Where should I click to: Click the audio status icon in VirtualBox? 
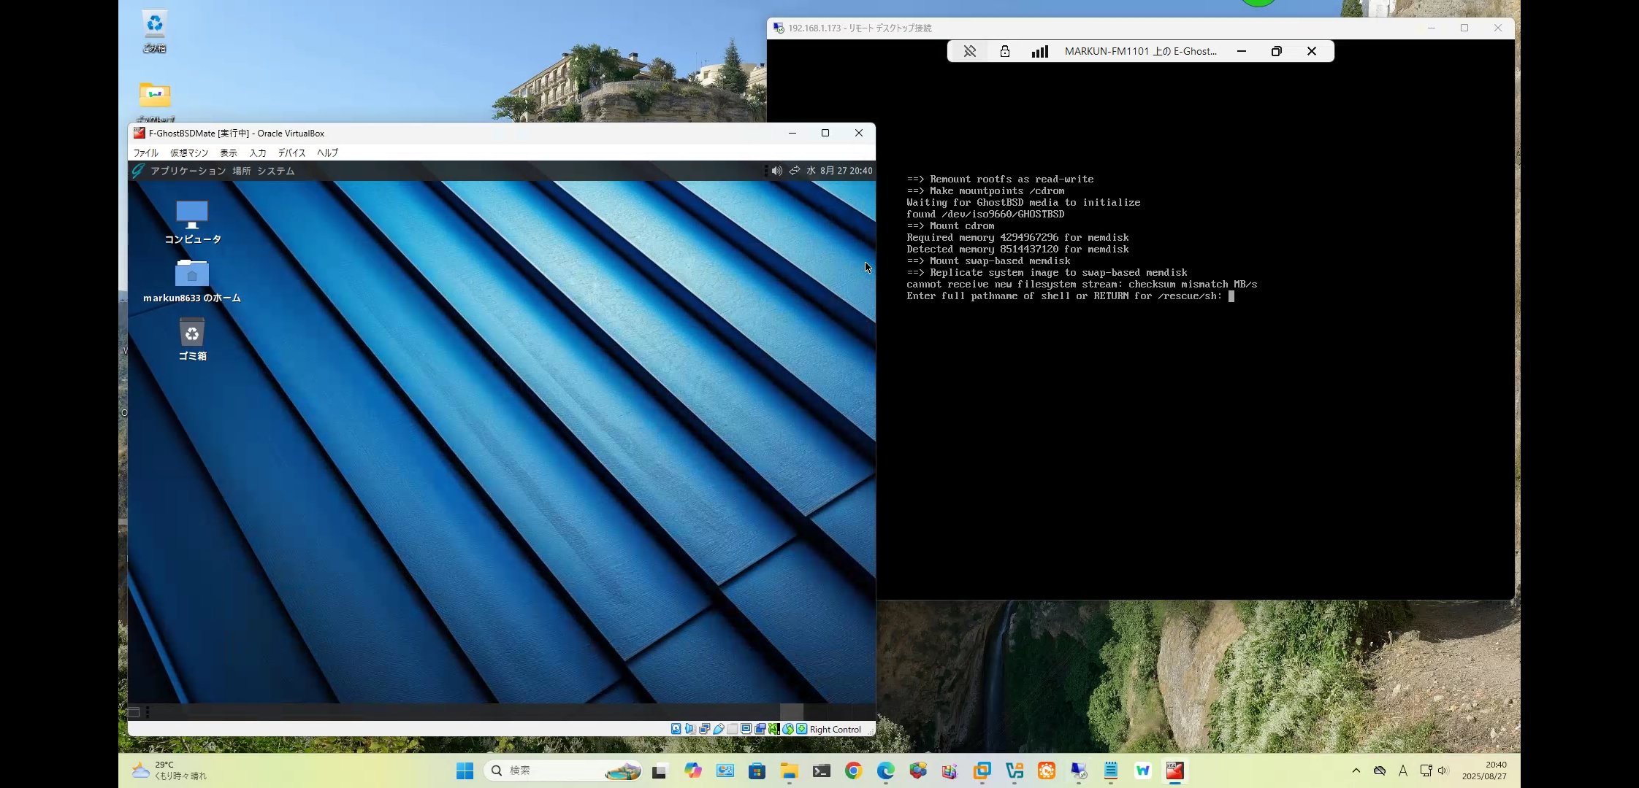coord(689,729)
